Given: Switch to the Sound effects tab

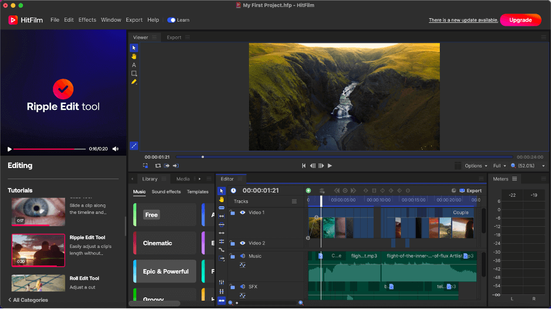Looking at the screenshot, I should pyautogui.click(x=166, y=192).
